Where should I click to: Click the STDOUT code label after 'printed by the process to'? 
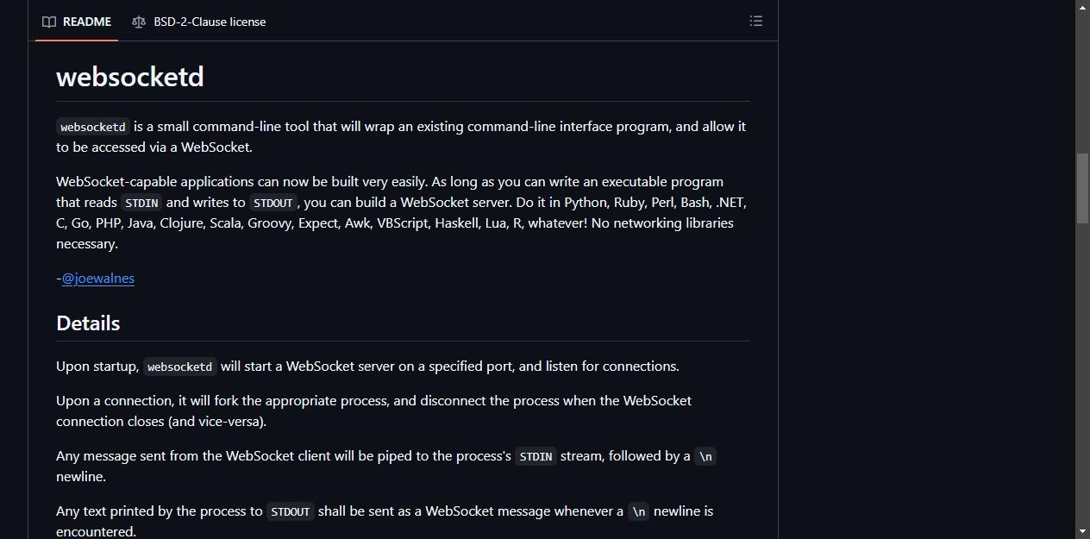(291, 511)
